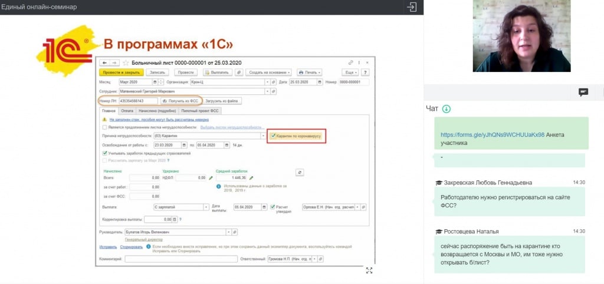This screenshot has width=604, height=284.
Task: Click the link chain icon in window title
Action: point(350,62)
